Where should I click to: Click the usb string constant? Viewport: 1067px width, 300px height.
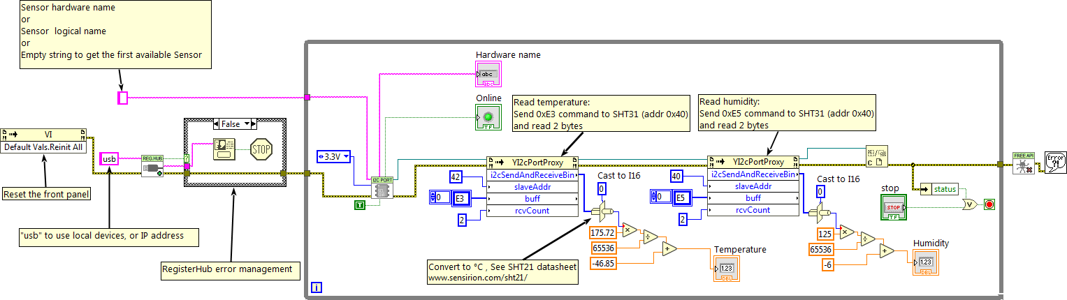click(x=110, y=159)
